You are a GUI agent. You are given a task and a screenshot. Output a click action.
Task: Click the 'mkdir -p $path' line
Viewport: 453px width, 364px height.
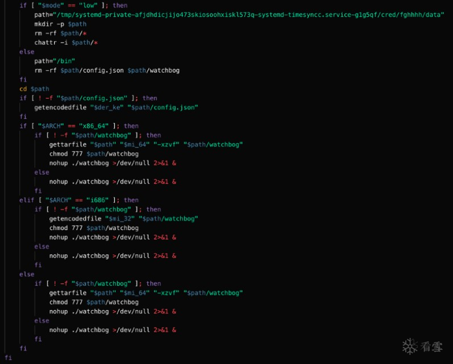click(60, 24)
